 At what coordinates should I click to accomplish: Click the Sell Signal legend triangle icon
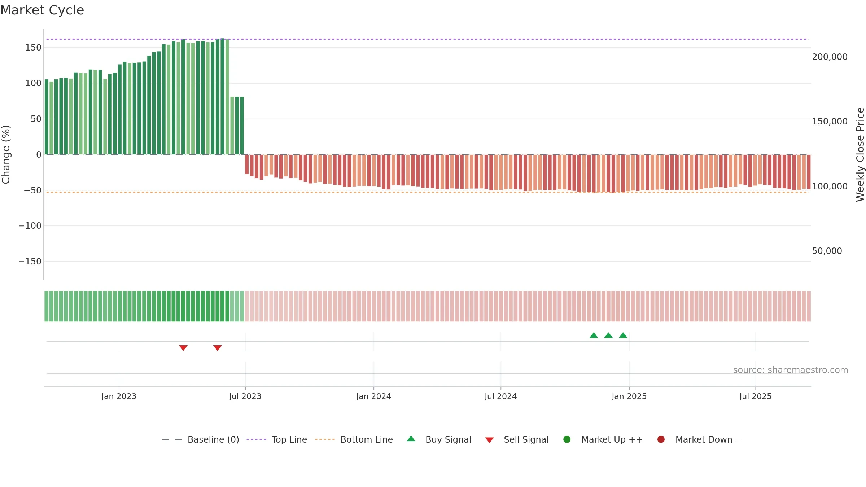pos(489,440)
